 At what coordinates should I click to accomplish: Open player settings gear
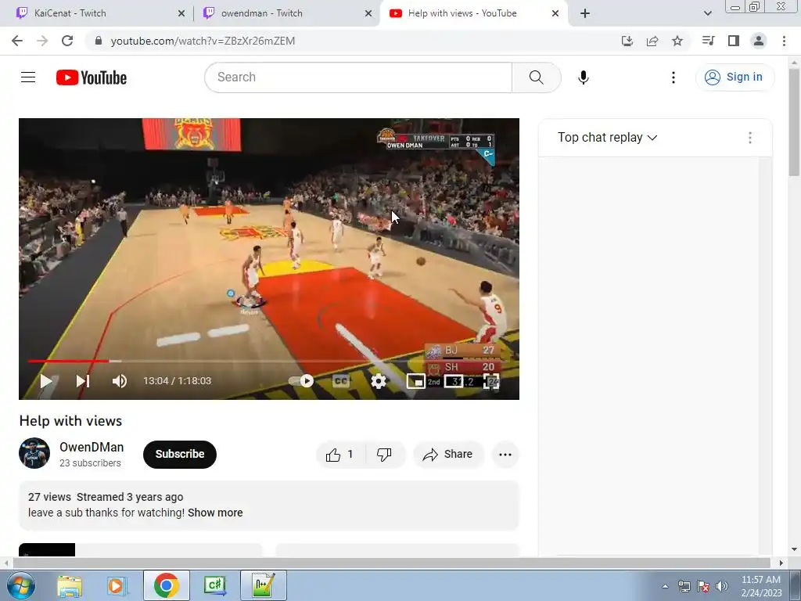coord(379,381)
